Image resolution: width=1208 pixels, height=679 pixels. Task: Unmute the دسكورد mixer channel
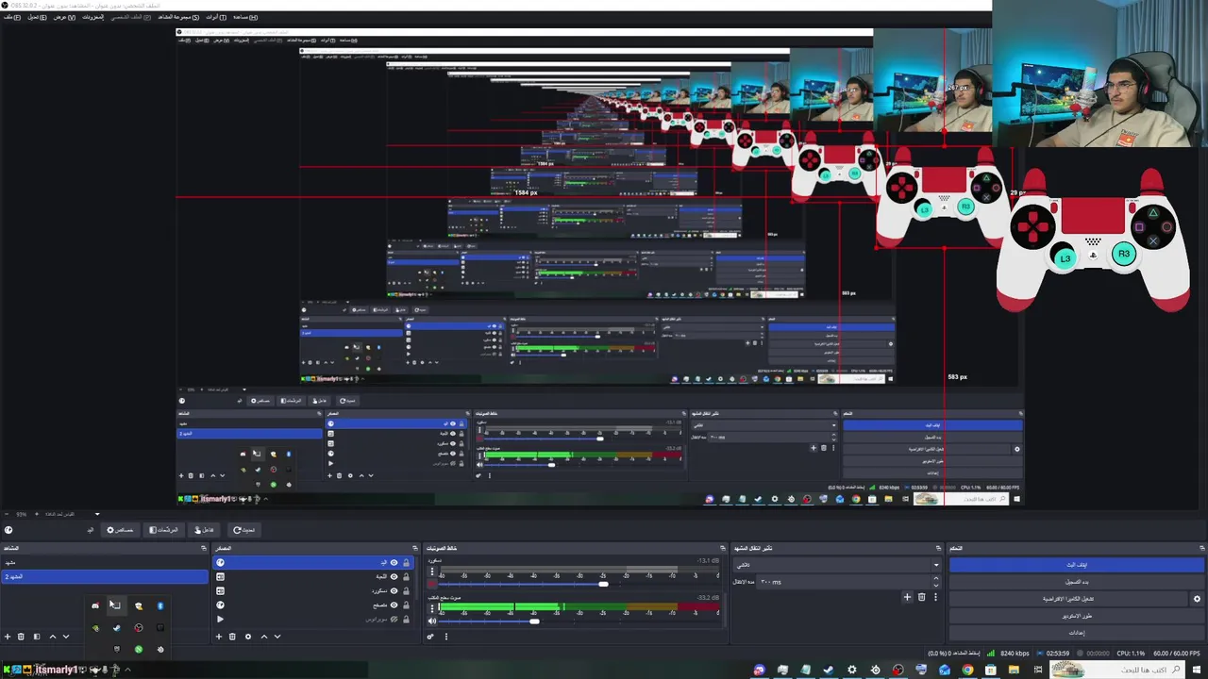tap(432, 584)
